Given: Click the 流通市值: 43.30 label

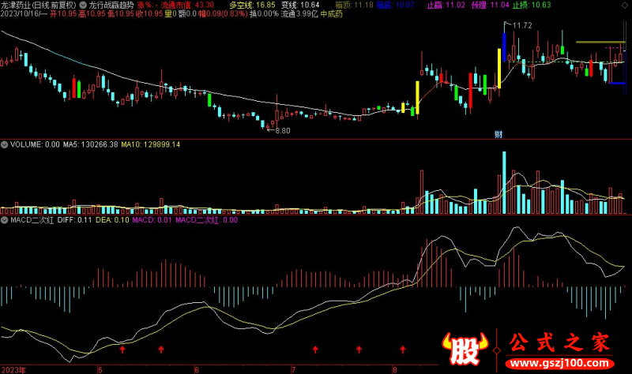Looking at the screenshot, I should [187, 6].
